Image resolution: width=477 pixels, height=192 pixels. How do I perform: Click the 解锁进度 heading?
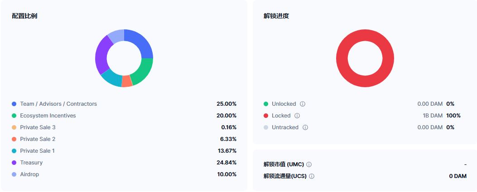point(276,16)
